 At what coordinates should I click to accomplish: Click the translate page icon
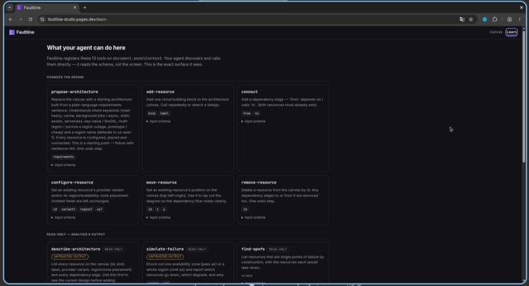pyautogui.click(x=462, y=19)
